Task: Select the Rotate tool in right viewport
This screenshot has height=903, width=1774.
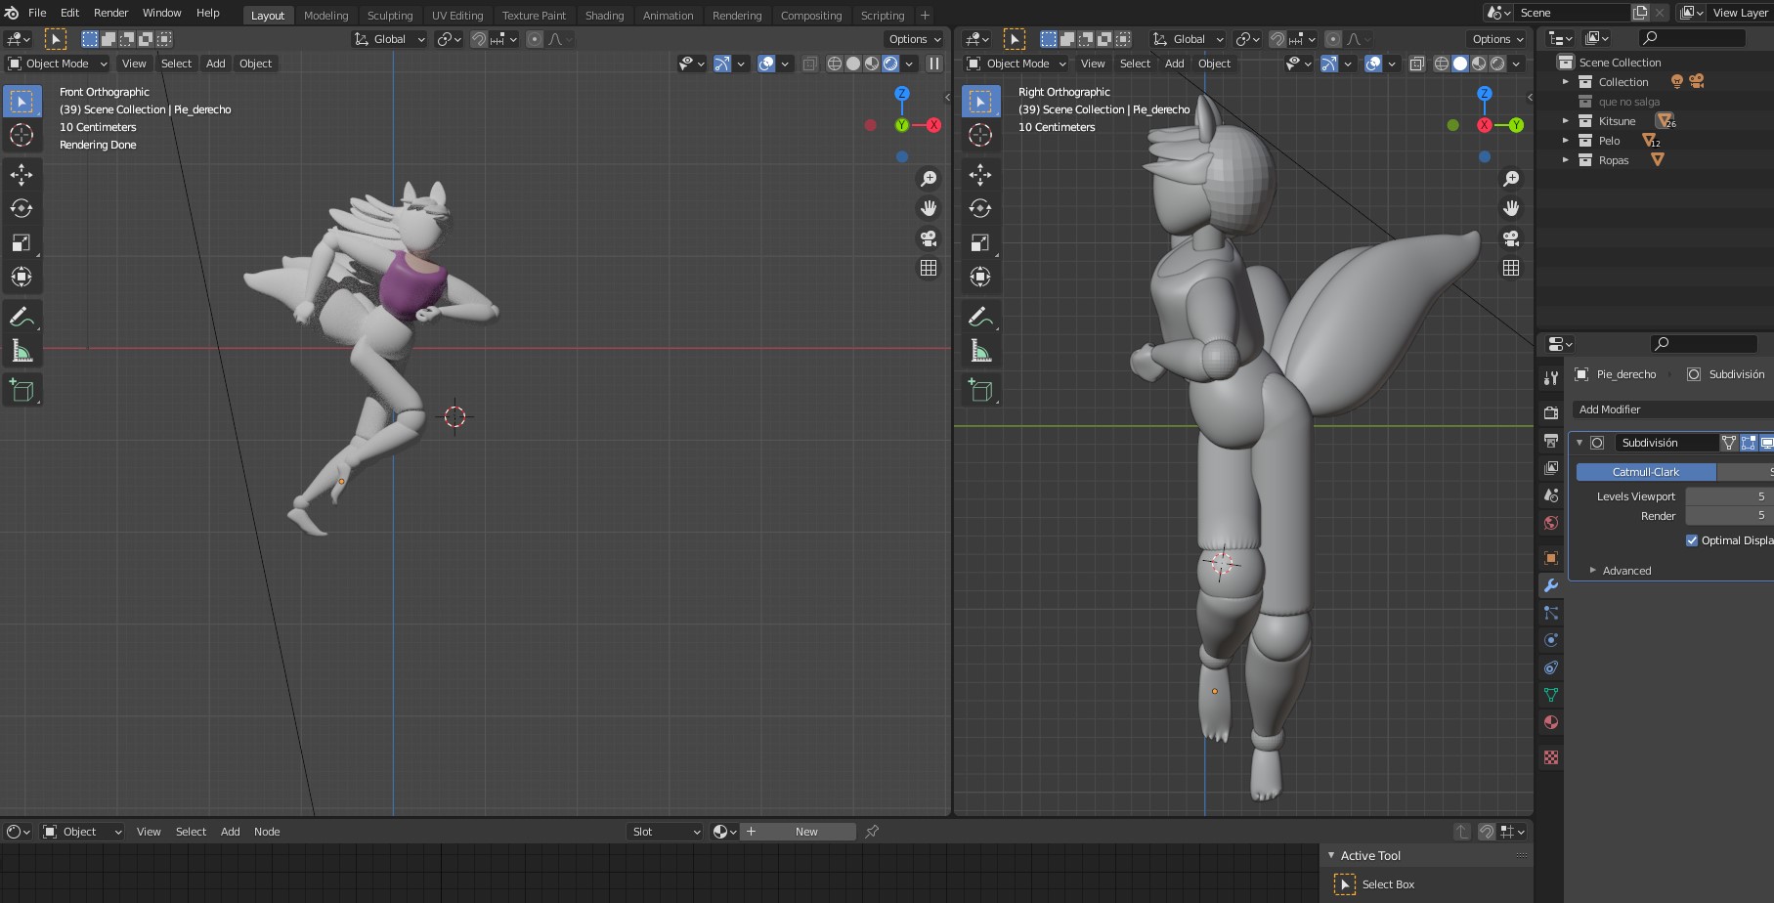Action: coord(980,208)
